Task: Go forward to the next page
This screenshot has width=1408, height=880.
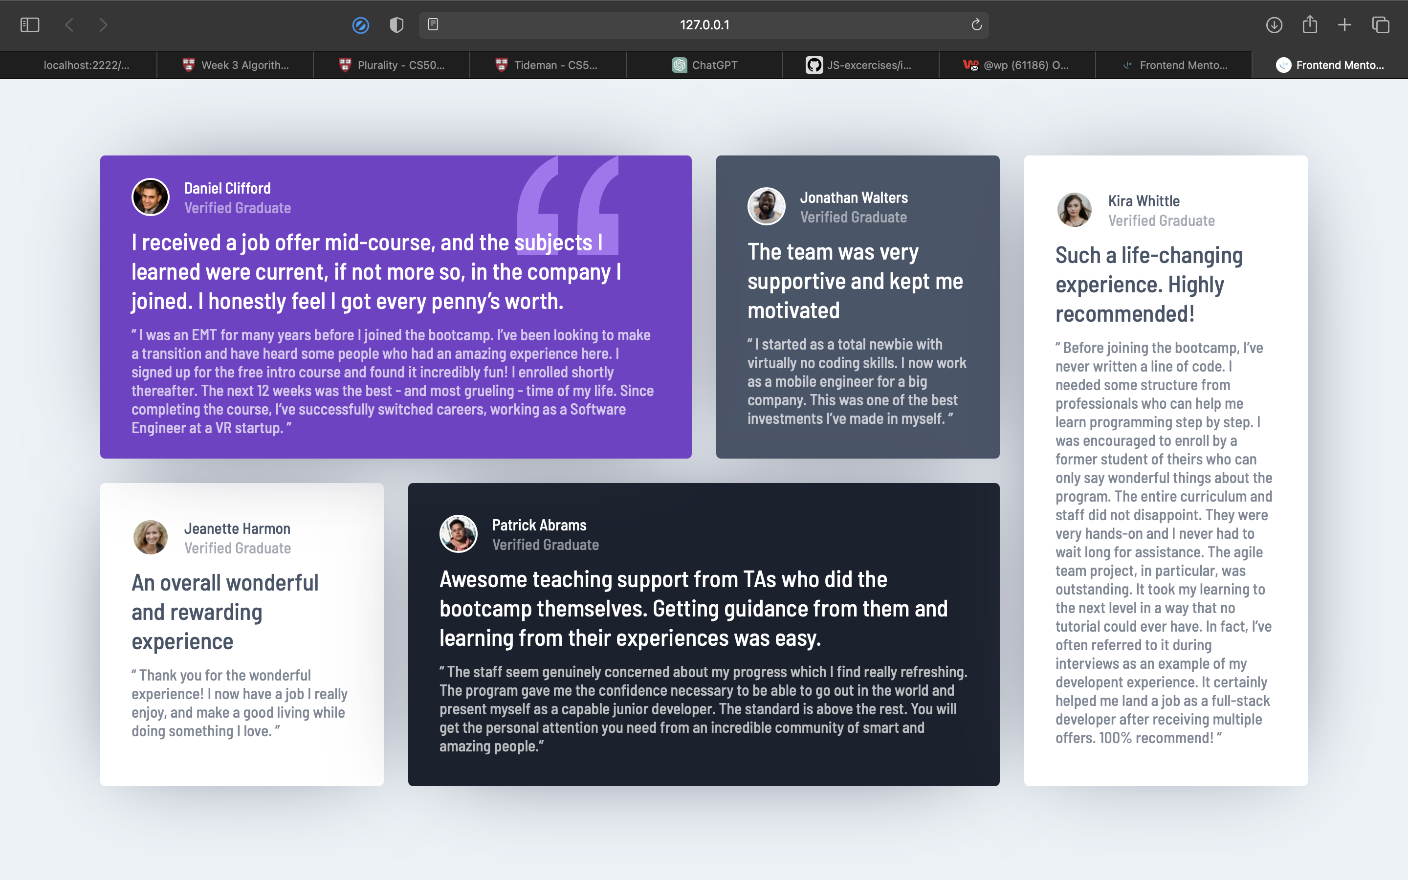Action: pos(104,25)
